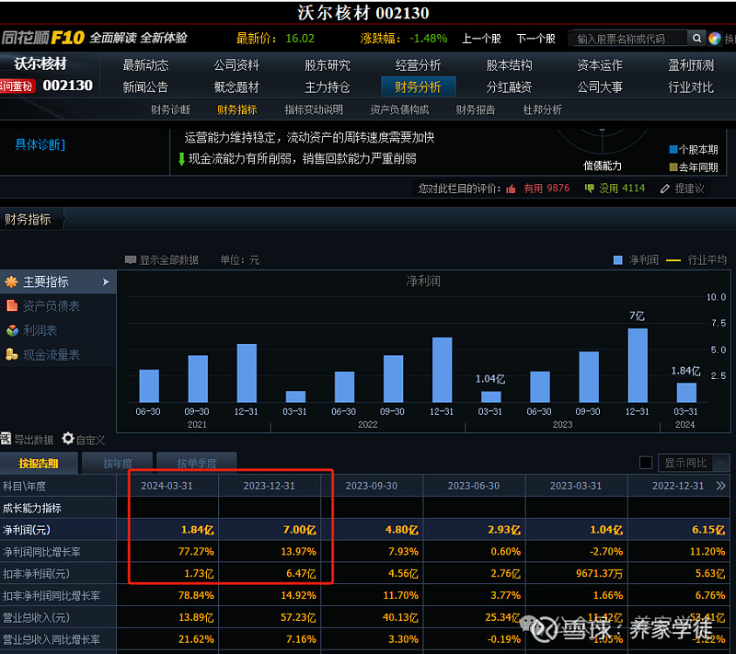Switch to the 资产负债构成 sub-tab

399,109
